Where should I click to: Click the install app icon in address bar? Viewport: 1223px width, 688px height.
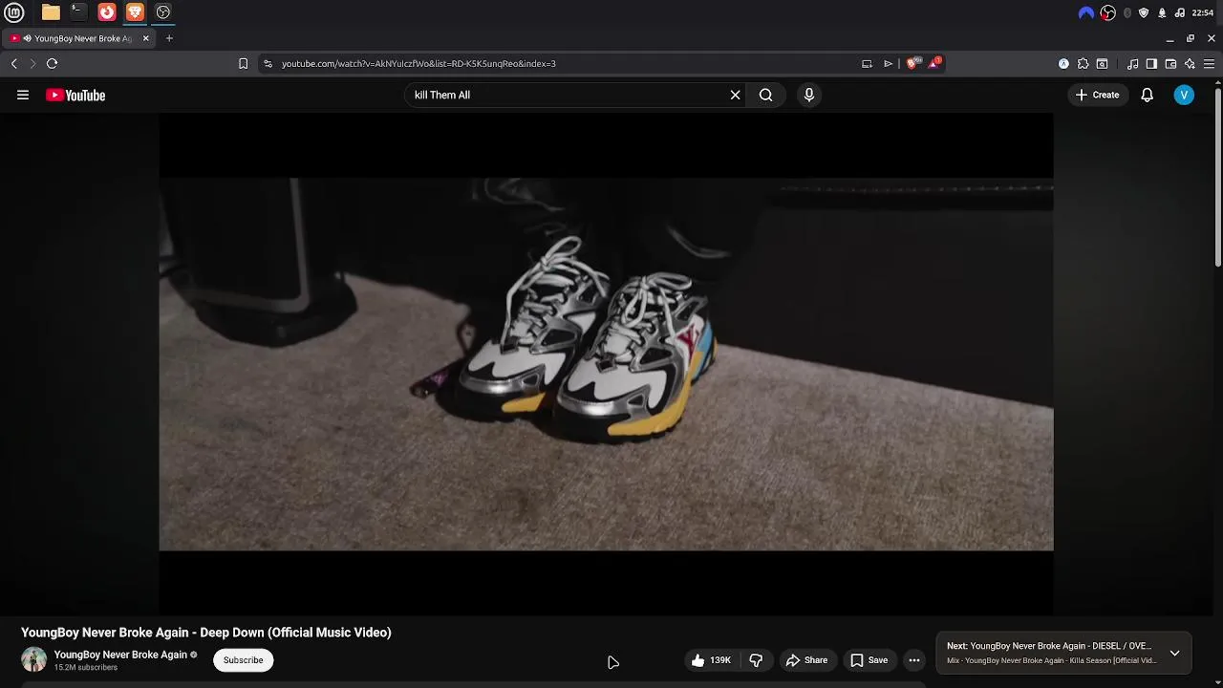[867, 64]
